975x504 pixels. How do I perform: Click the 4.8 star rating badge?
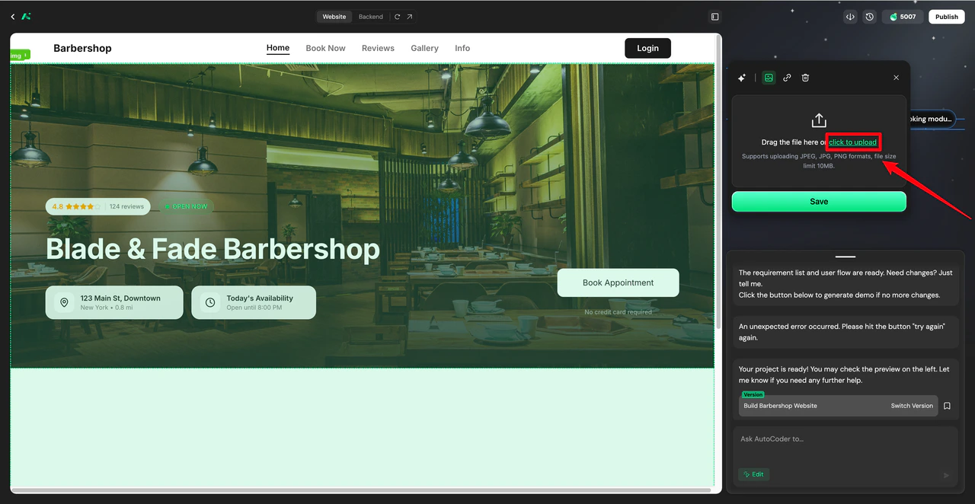[97, 206]
